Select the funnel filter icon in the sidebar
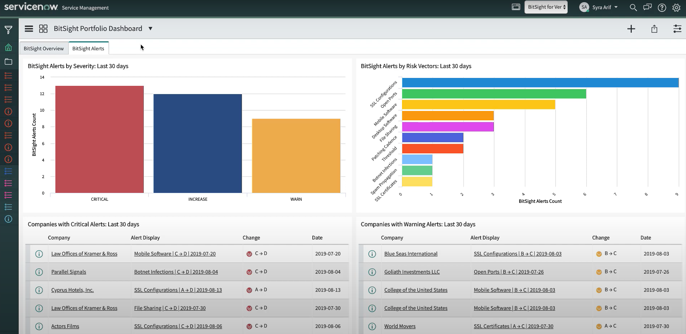This screenshot has width=686, height=334. (x=9, y=29)
